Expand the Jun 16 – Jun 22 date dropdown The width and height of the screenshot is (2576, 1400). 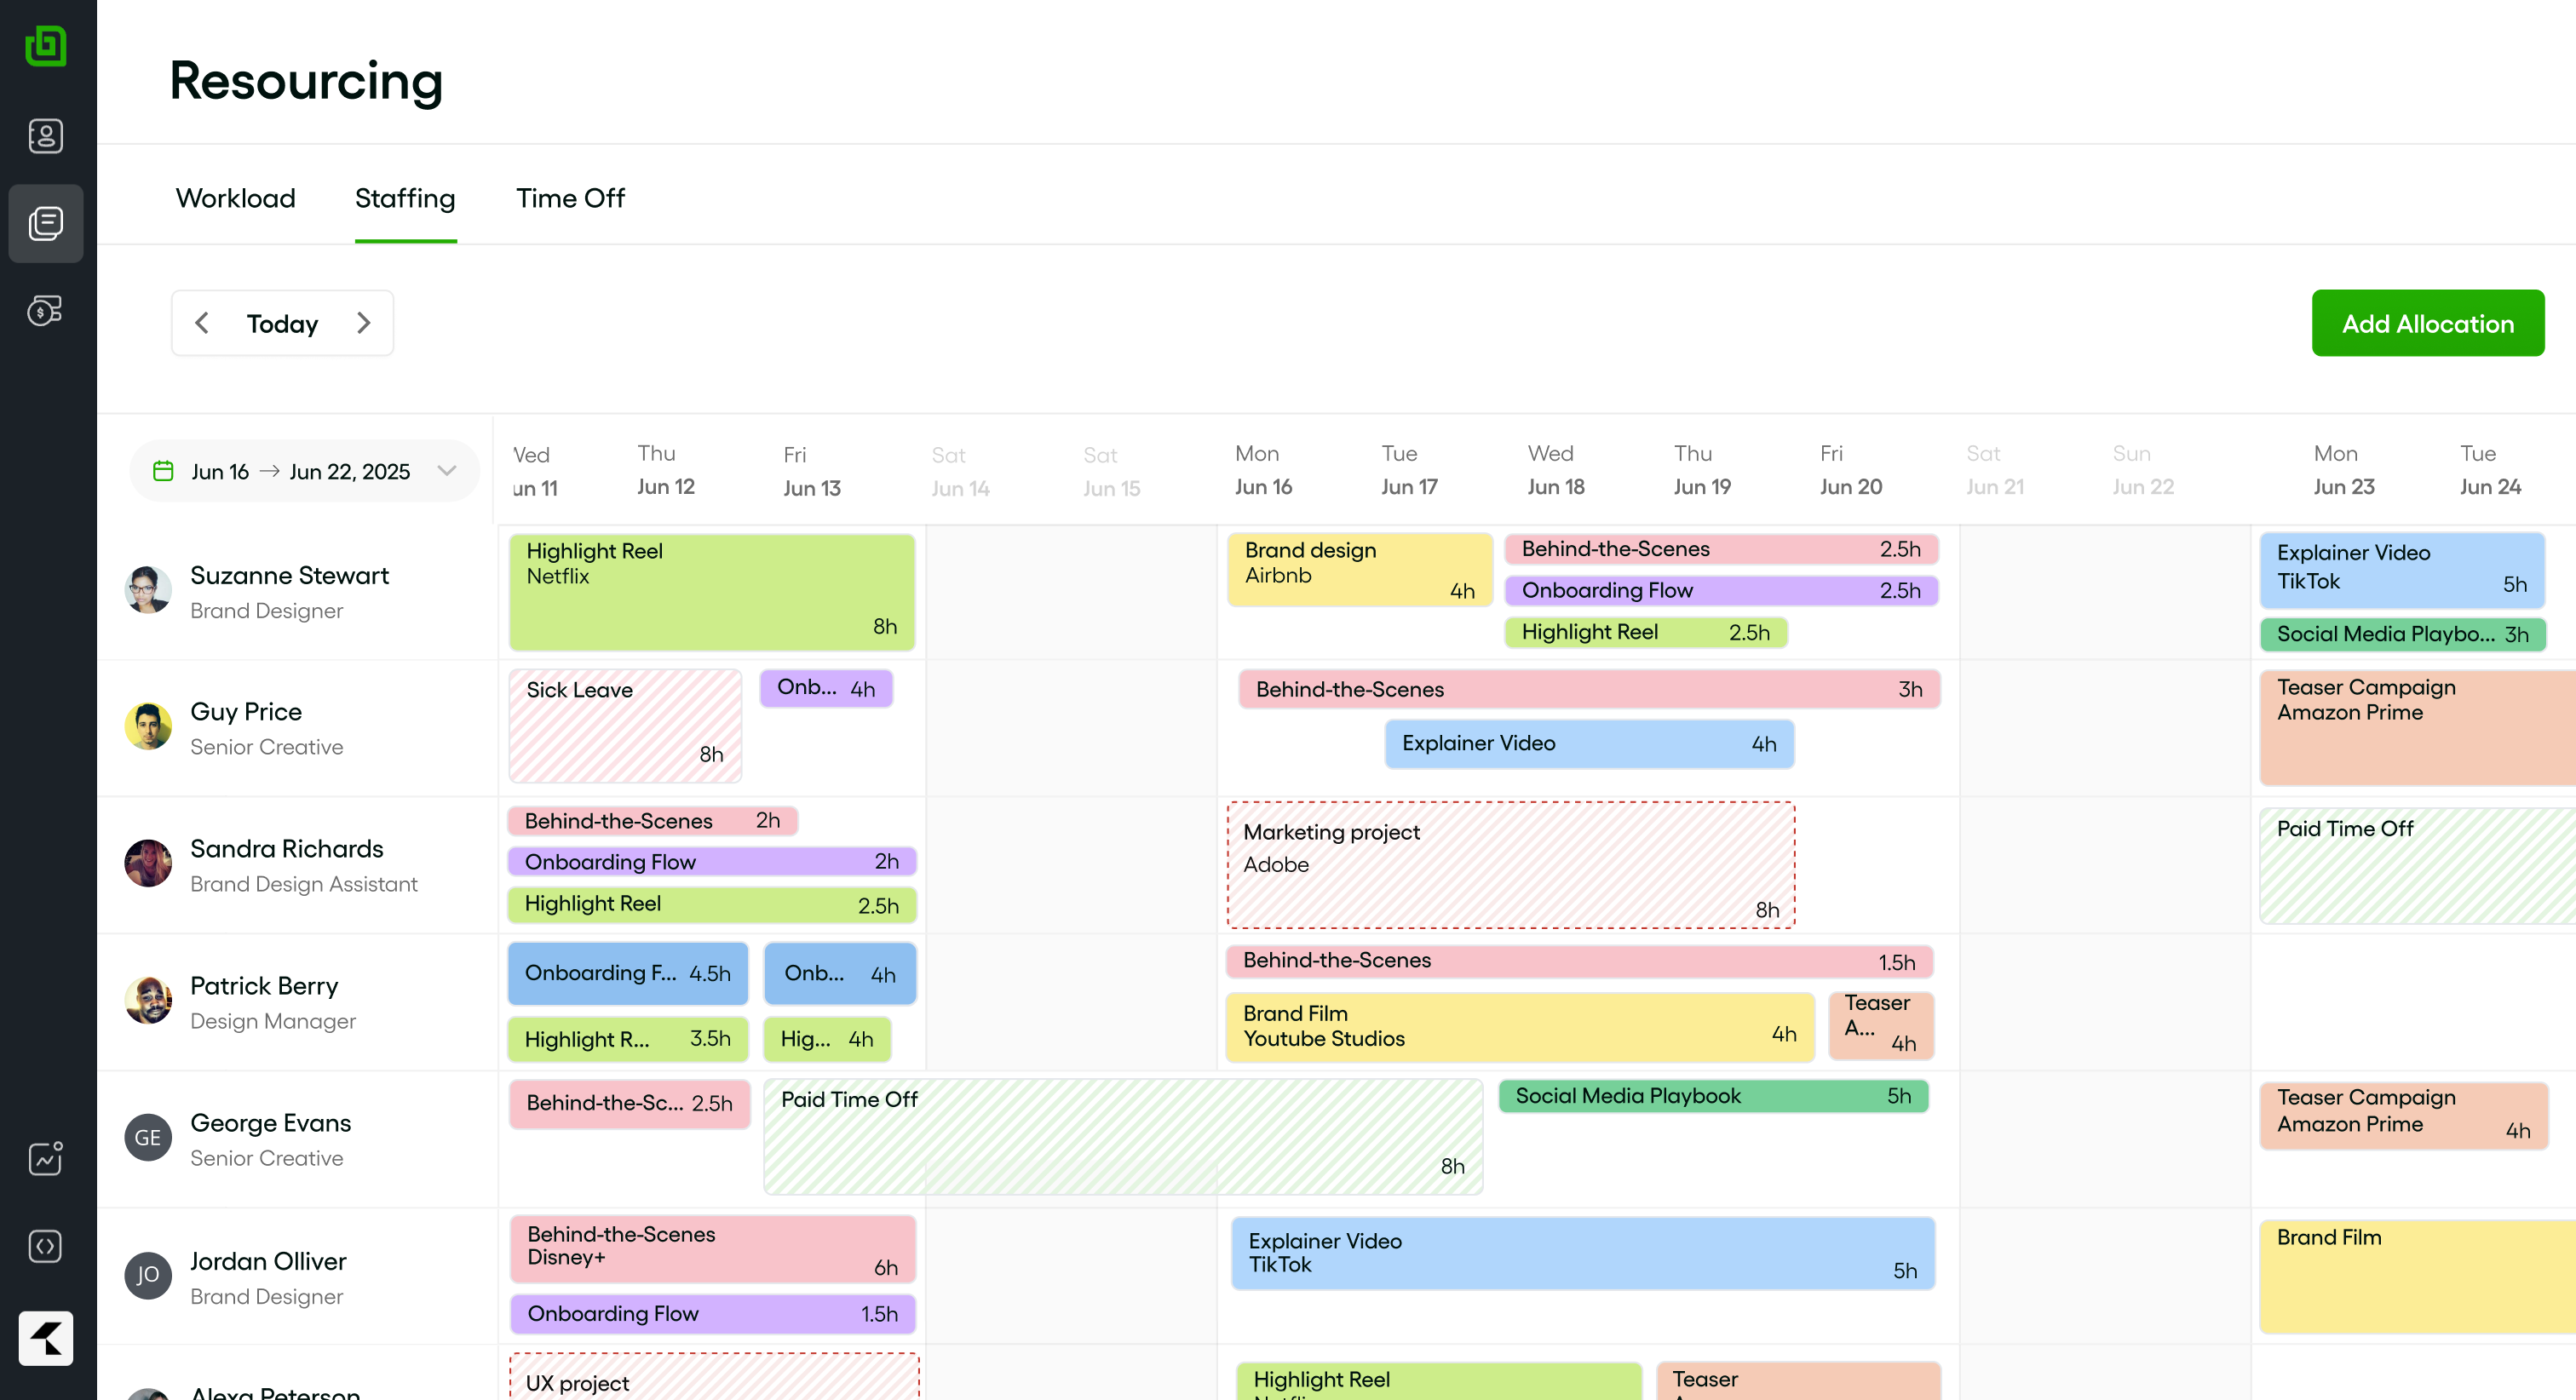446,471
